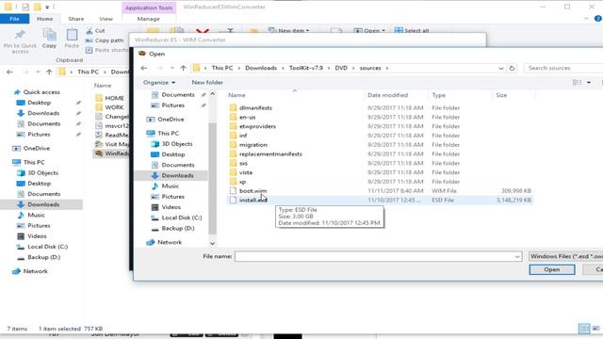603x339 pixels.
Task: Click New folder button
Action: tap(207, 82)
